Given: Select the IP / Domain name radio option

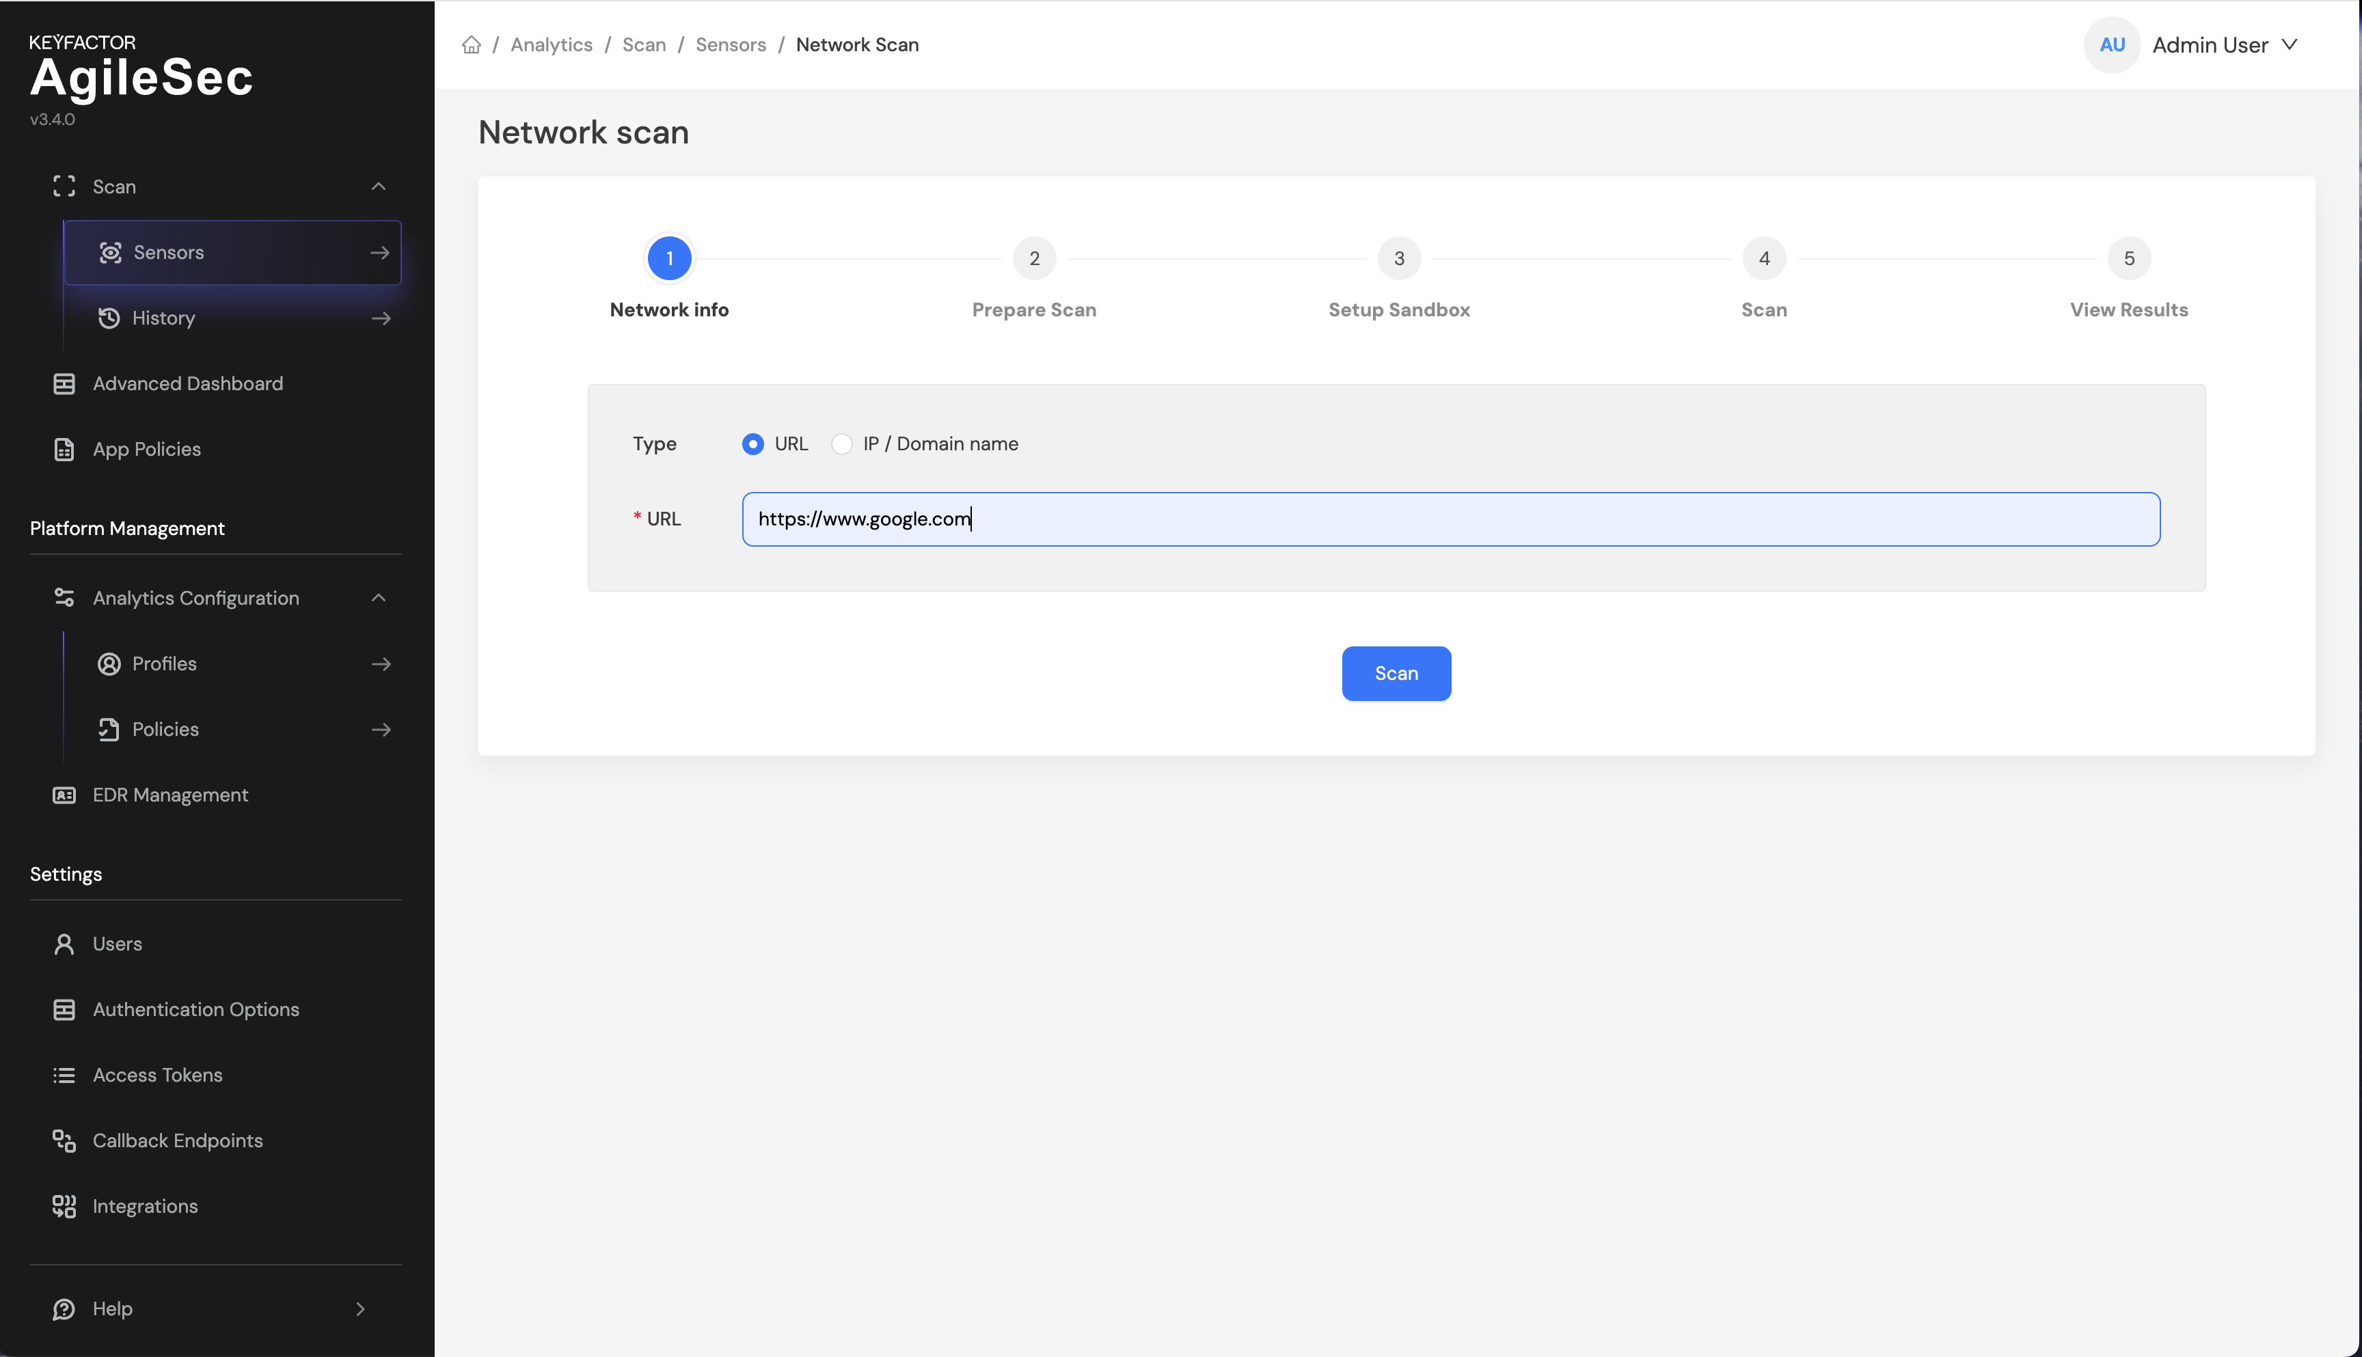Looking at the screenshot, I should point(842,445).
